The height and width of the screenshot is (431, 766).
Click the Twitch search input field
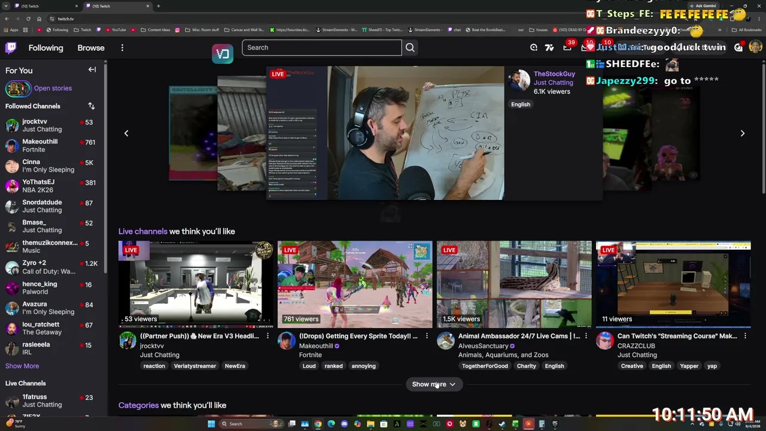[x=322, y=47]
